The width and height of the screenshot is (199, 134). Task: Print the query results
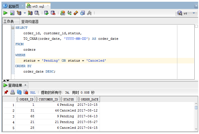(x=12, y=92)
